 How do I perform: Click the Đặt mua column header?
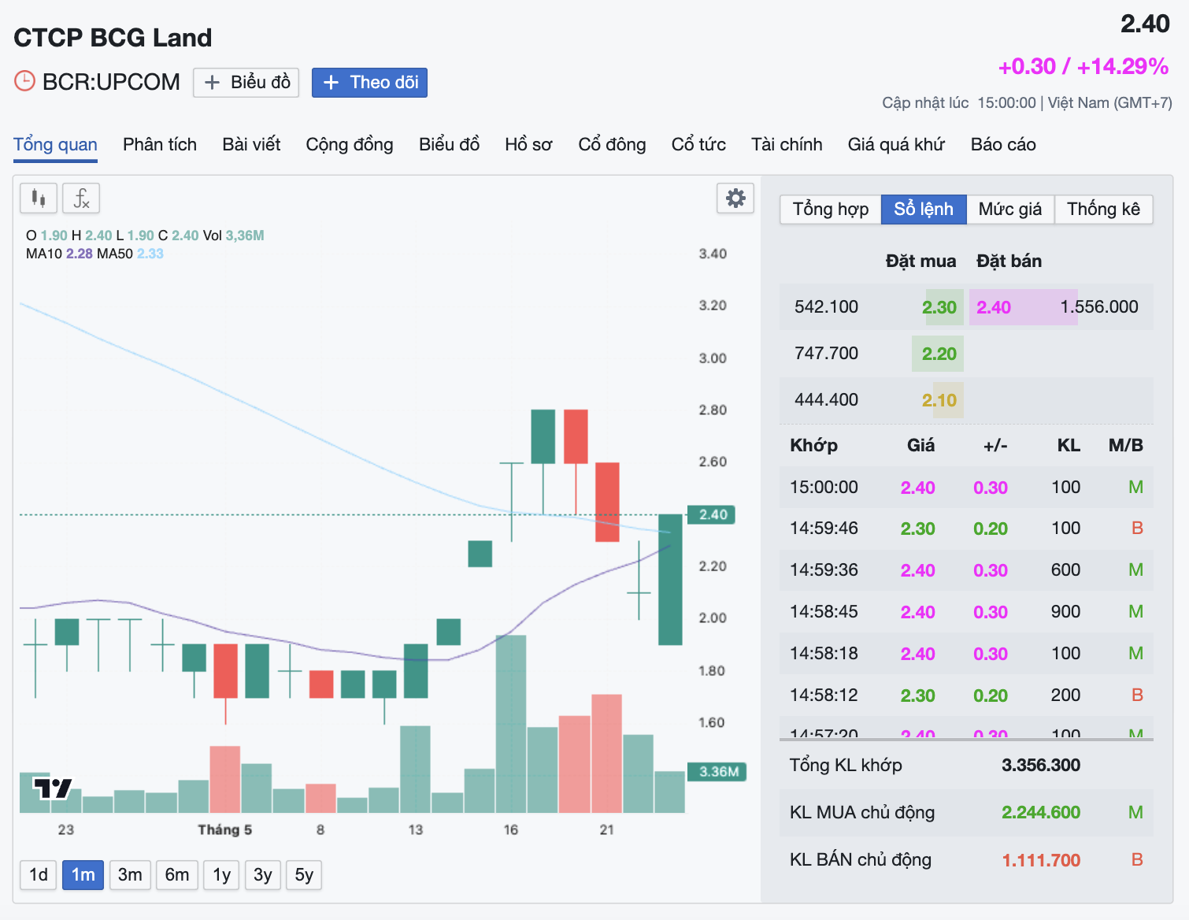click(920, 262)
